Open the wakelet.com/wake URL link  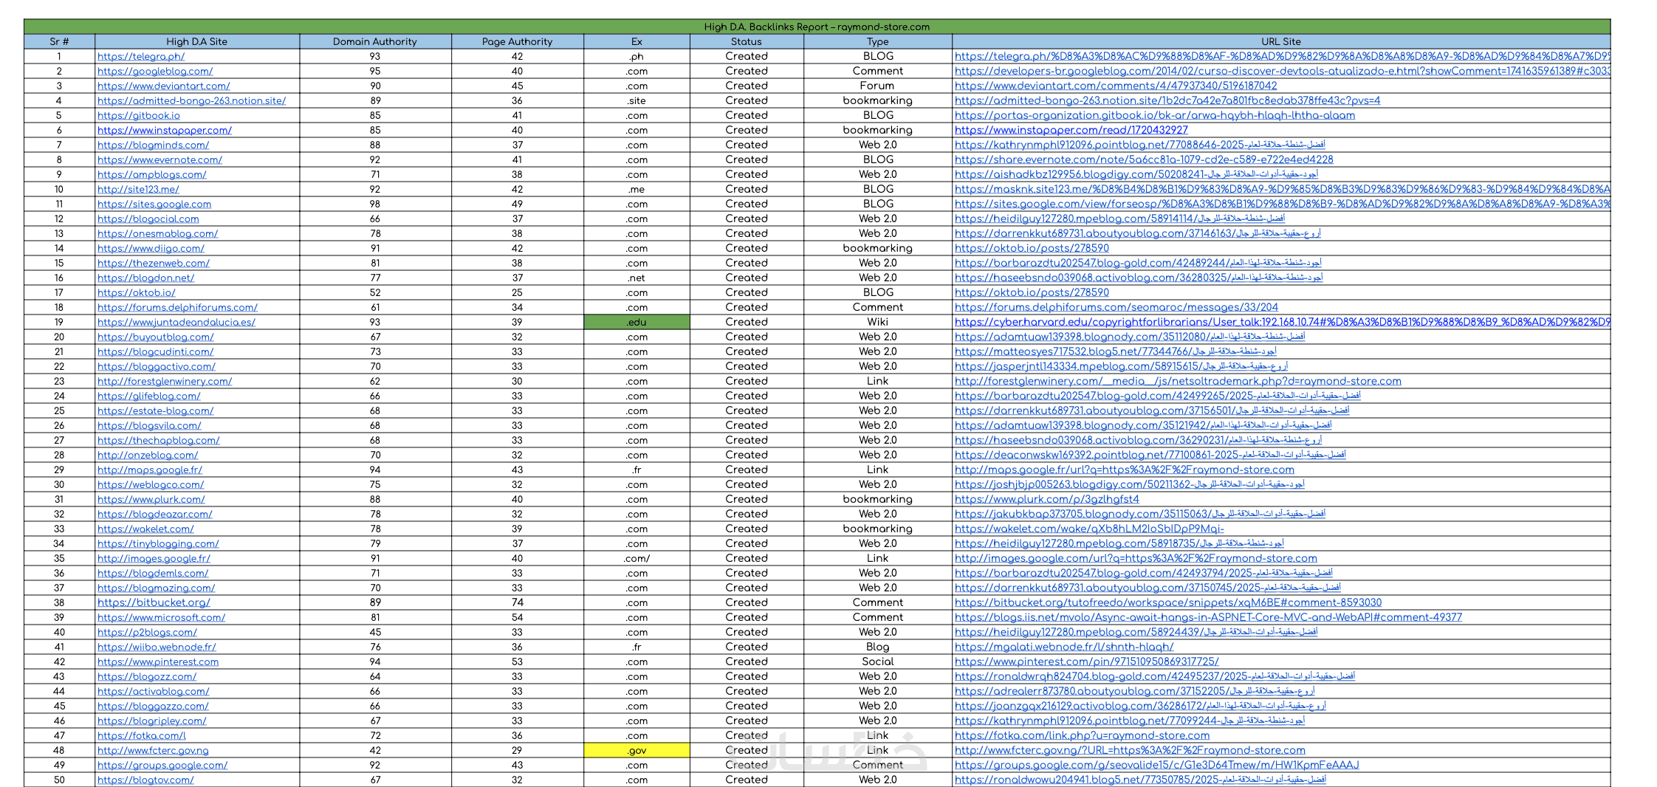click(1089, 529)
